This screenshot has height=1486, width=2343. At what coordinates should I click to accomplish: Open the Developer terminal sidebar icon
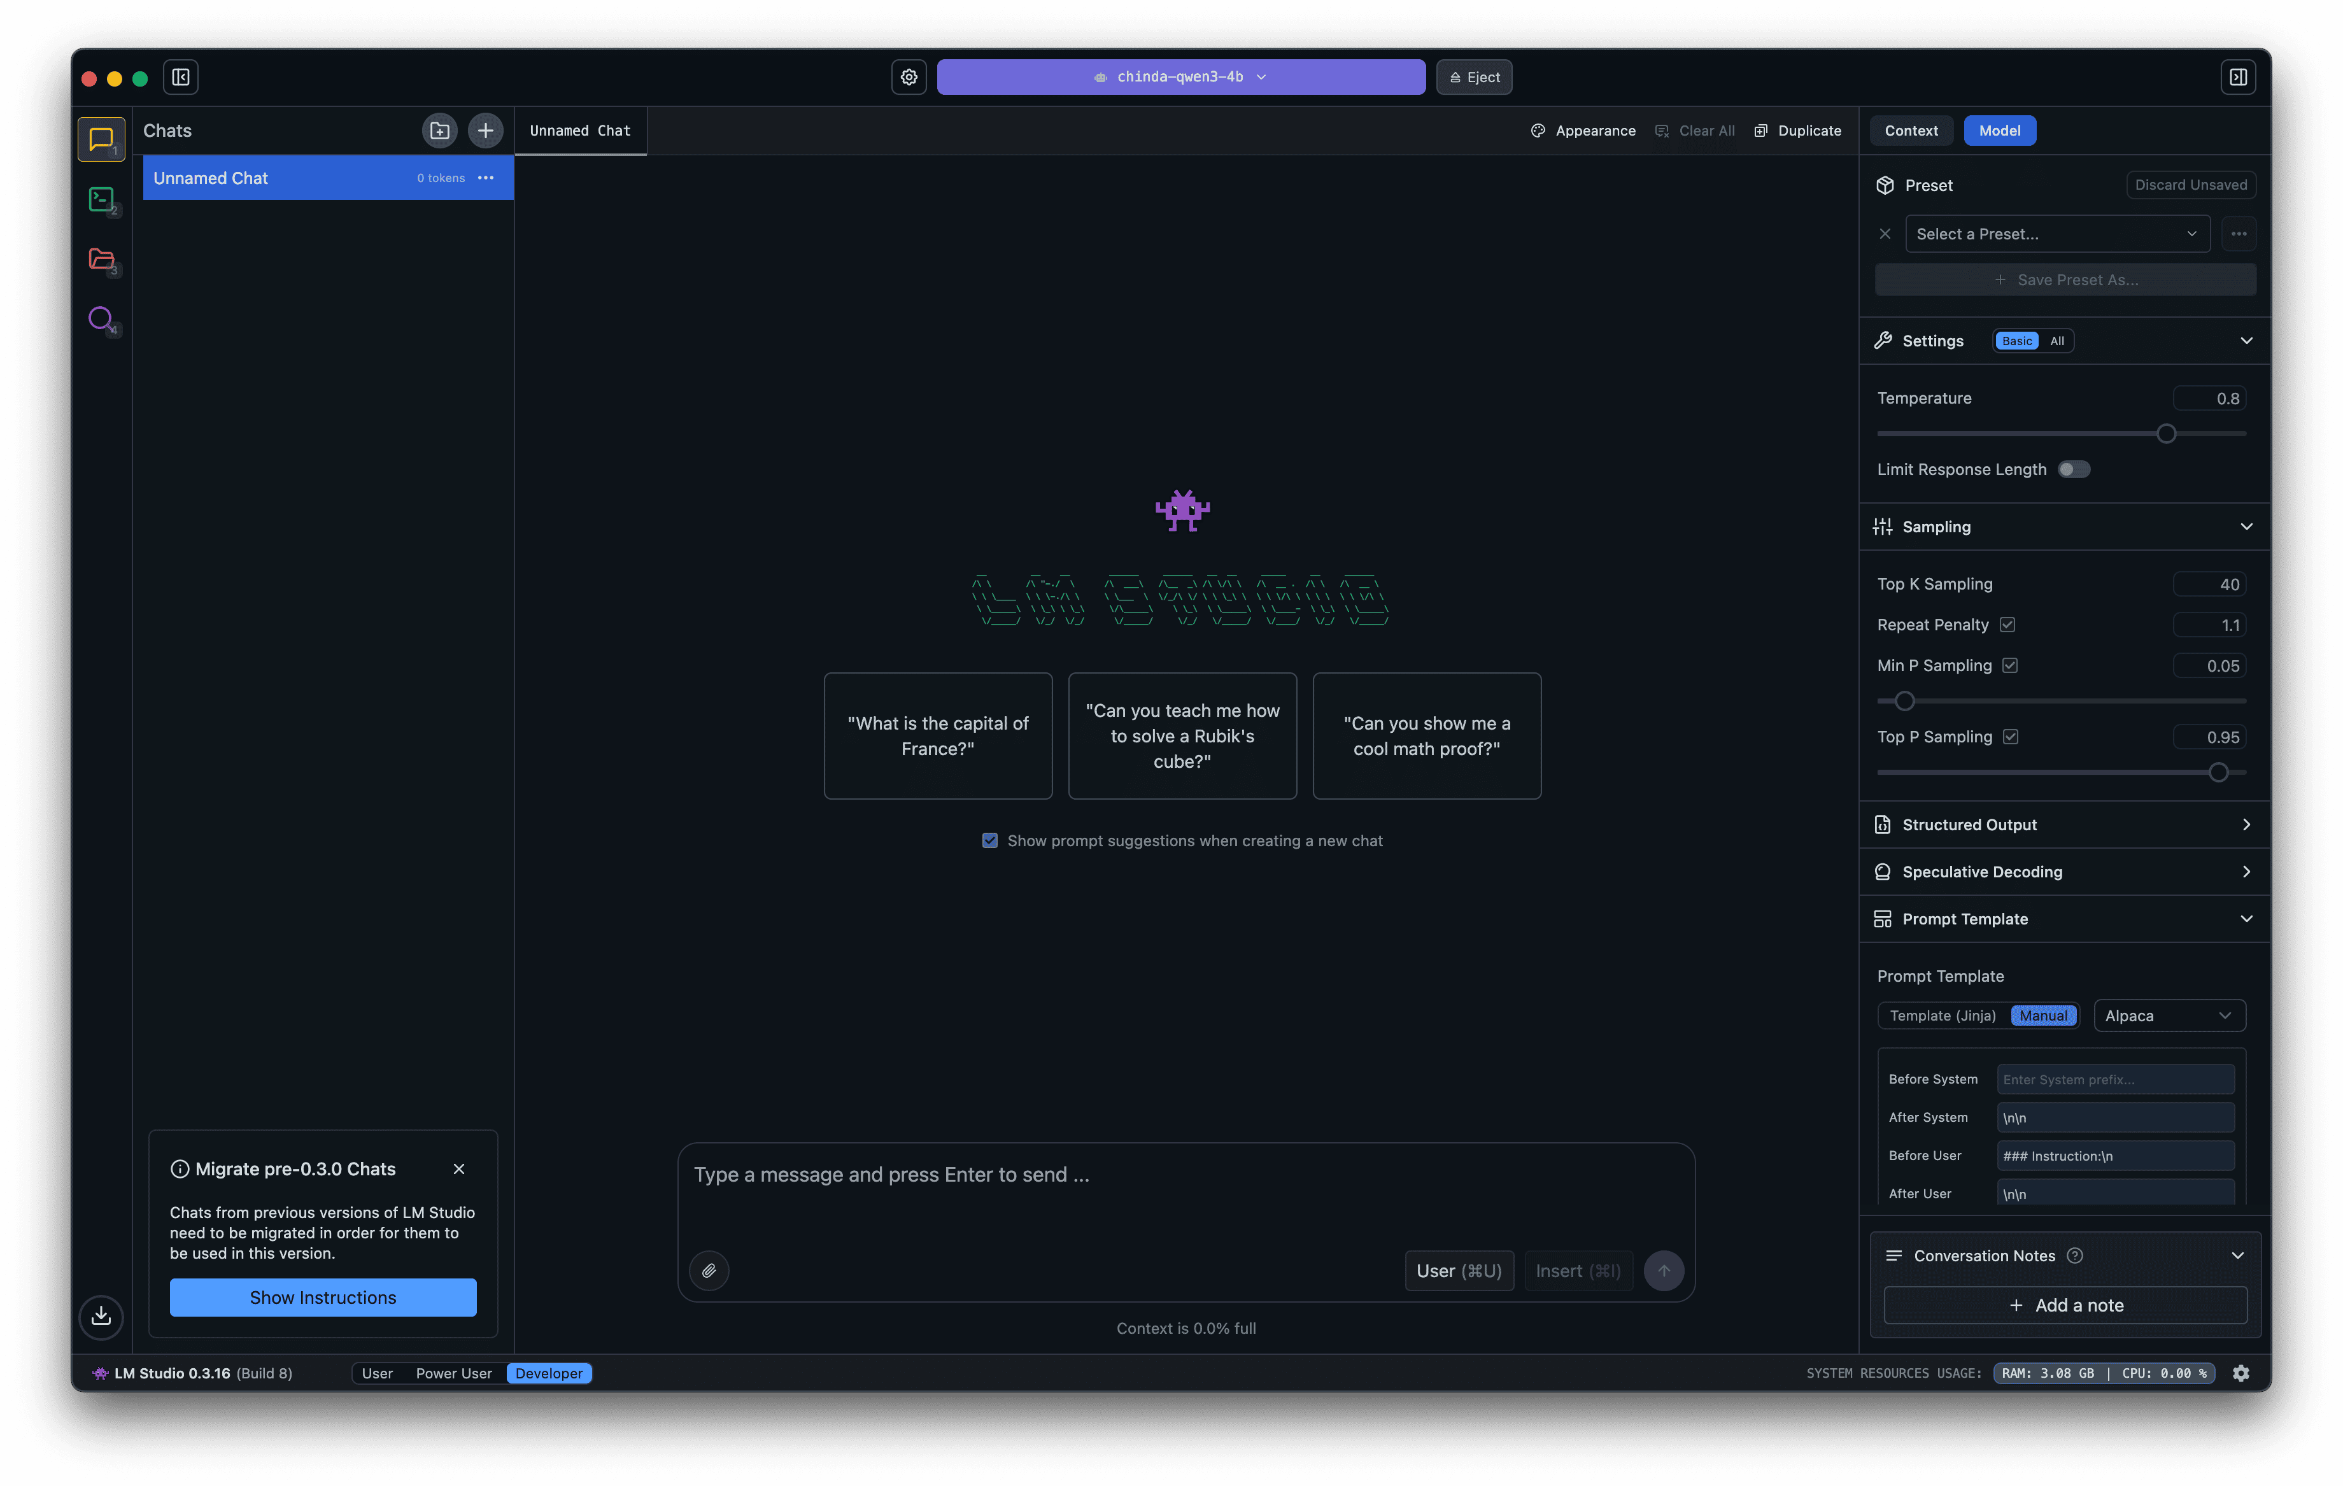[101, 199]
